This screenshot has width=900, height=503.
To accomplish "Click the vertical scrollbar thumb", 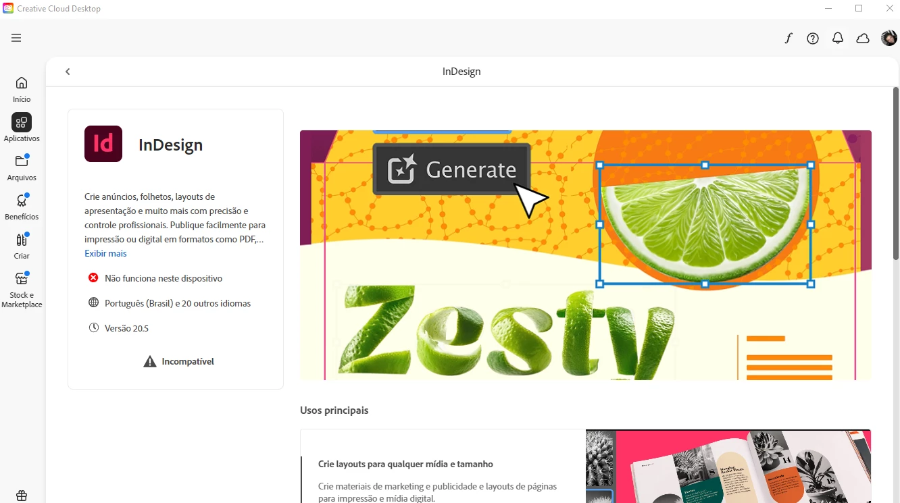I will pos(896,174).
